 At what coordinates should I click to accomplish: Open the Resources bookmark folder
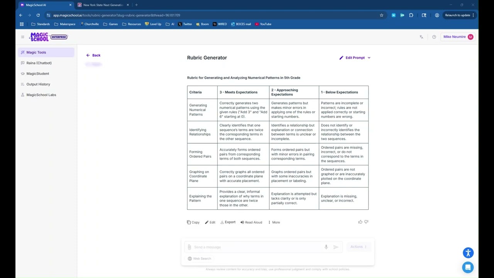(x=132, y=24)
